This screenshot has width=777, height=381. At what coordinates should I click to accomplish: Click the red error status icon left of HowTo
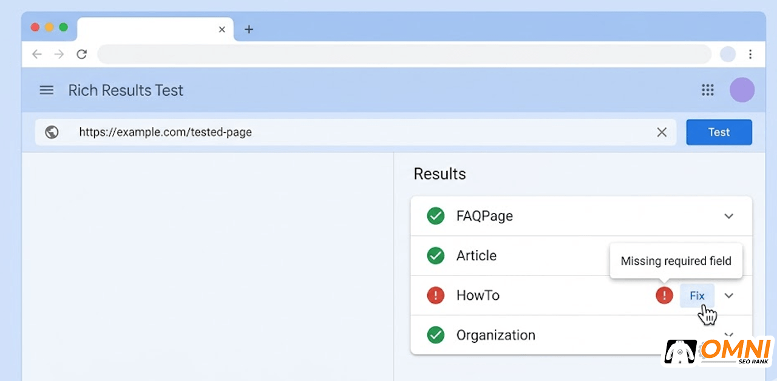(x=436, y=295)
